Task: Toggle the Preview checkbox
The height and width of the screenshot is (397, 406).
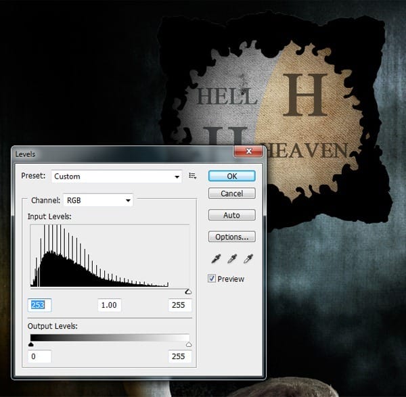Action: (212, 279)
